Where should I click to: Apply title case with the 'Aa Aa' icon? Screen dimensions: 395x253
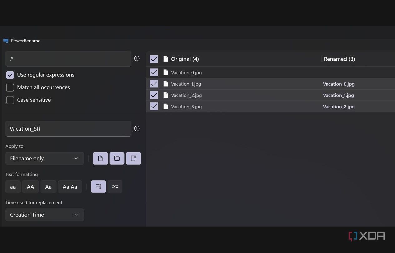[x=70, y=186]
